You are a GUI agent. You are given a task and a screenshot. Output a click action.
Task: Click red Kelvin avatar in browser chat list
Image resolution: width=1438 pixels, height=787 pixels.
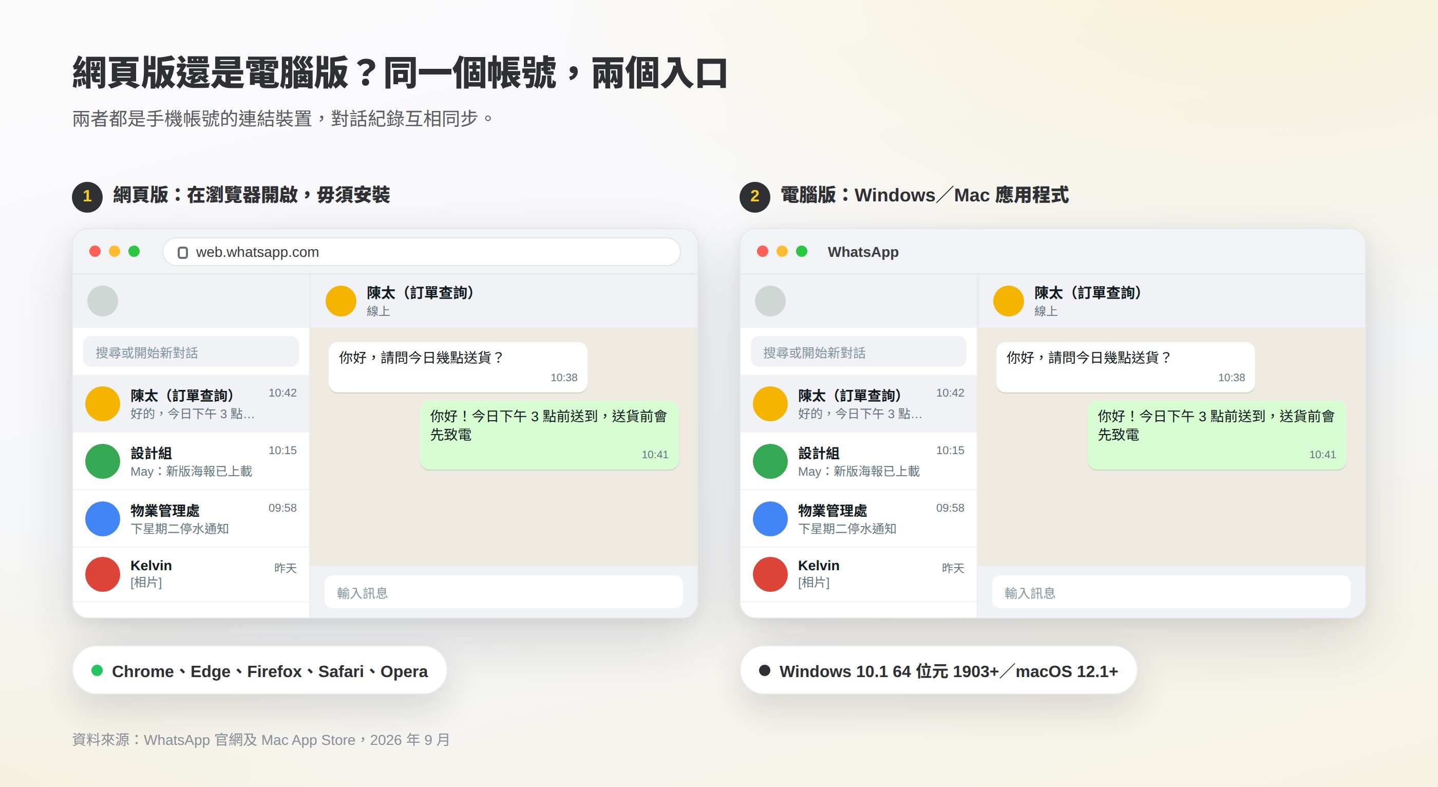pyautogui.click(x=103, y=574)
